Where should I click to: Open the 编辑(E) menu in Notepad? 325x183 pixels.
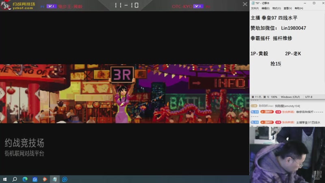[x=266, y=8]
